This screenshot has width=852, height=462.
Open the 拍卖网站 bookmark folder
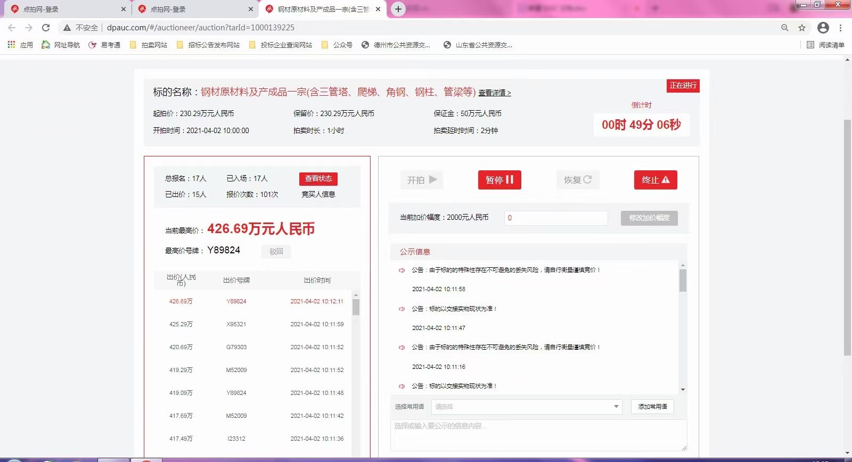tap(149, 45)
